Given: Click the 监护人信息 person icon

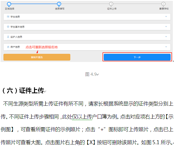Looking at the screenshot, I should [x=8, y=37].
